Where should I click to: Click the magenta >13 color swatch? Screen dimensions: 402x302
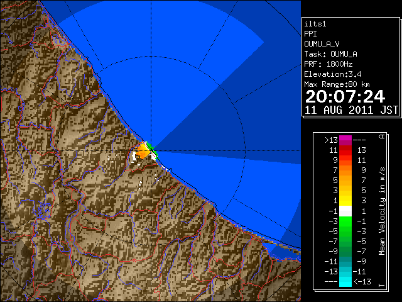pos(345,140)
